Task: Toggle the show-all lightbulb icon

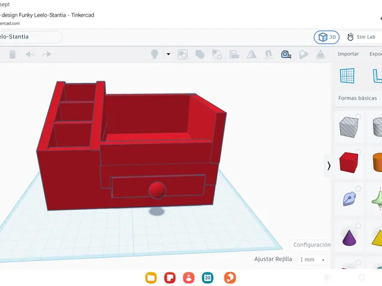Action: [155, 54]
